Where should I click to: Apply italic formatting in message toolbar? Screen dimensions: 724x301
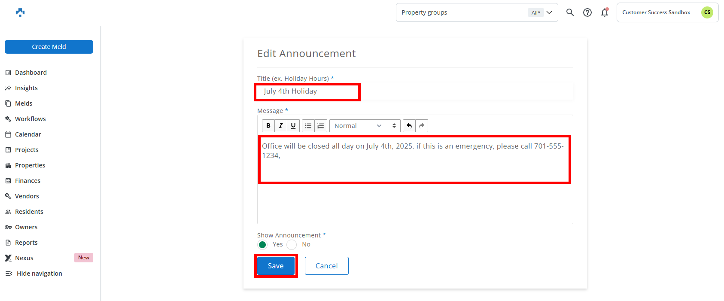[281, 126]
